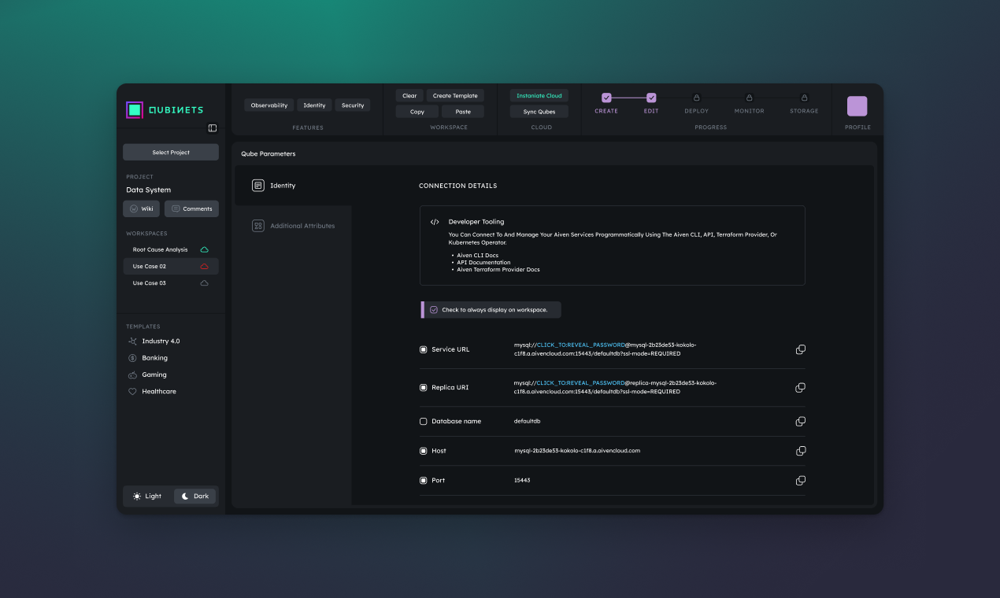Viewport: 1000px width, 598px height.
Task: Open the Aiven Terraform Provider Docs link
Action: 498,270
